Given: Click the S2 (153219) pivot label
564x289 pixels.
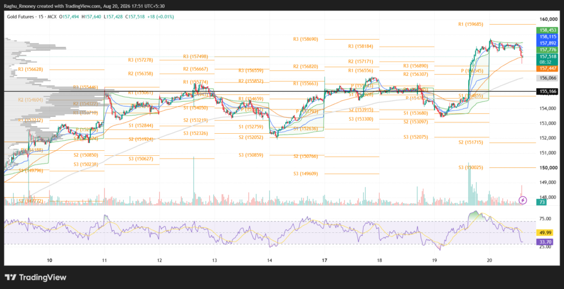Looking at the screenshot, I should coord(196,120).
